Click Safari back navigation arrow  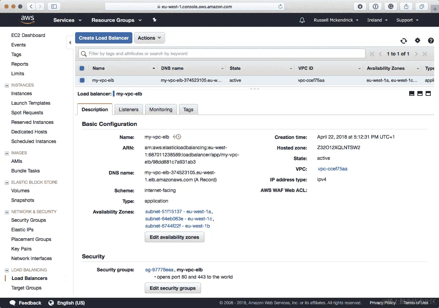tap(31, 7)
